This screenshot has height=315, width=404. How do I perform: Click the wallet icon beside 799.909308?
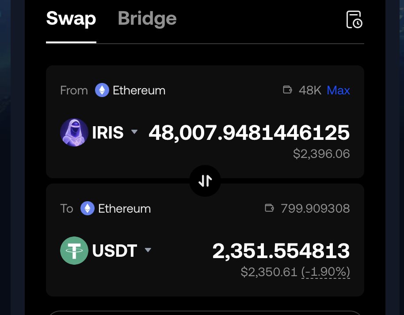pyautogui.click(x=269, y=208)
